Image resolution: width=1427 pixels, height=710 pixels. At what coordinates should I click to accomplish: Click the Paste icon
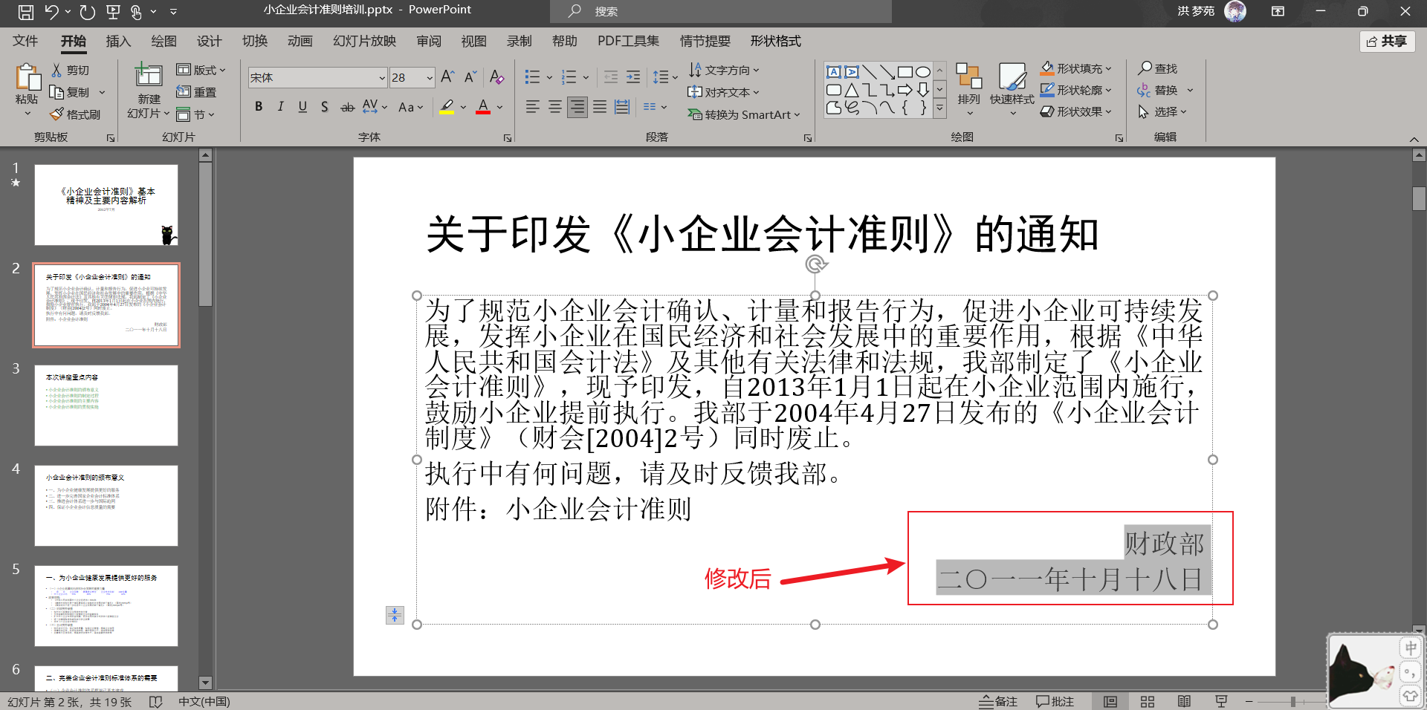(x=27, y=77)
